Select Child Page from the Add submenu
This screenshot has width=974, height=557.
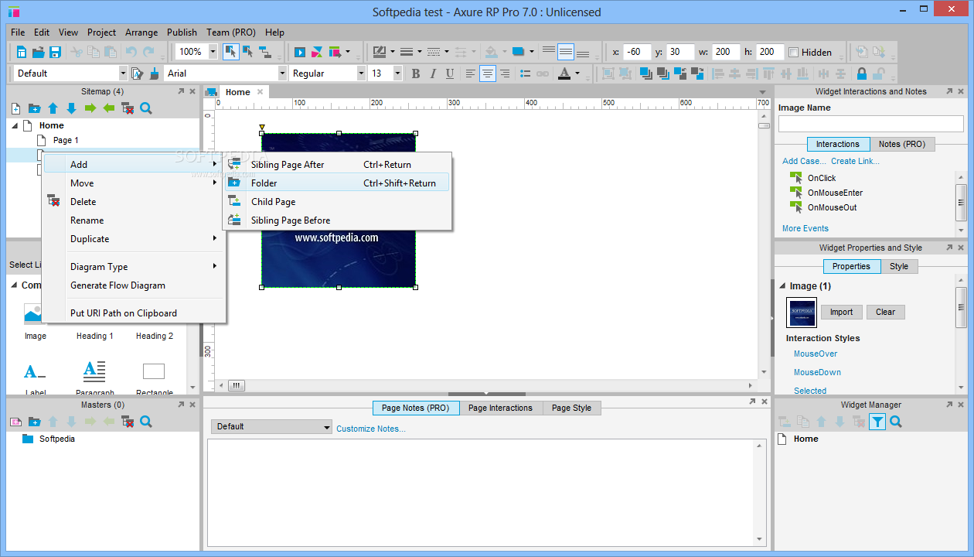337,202
